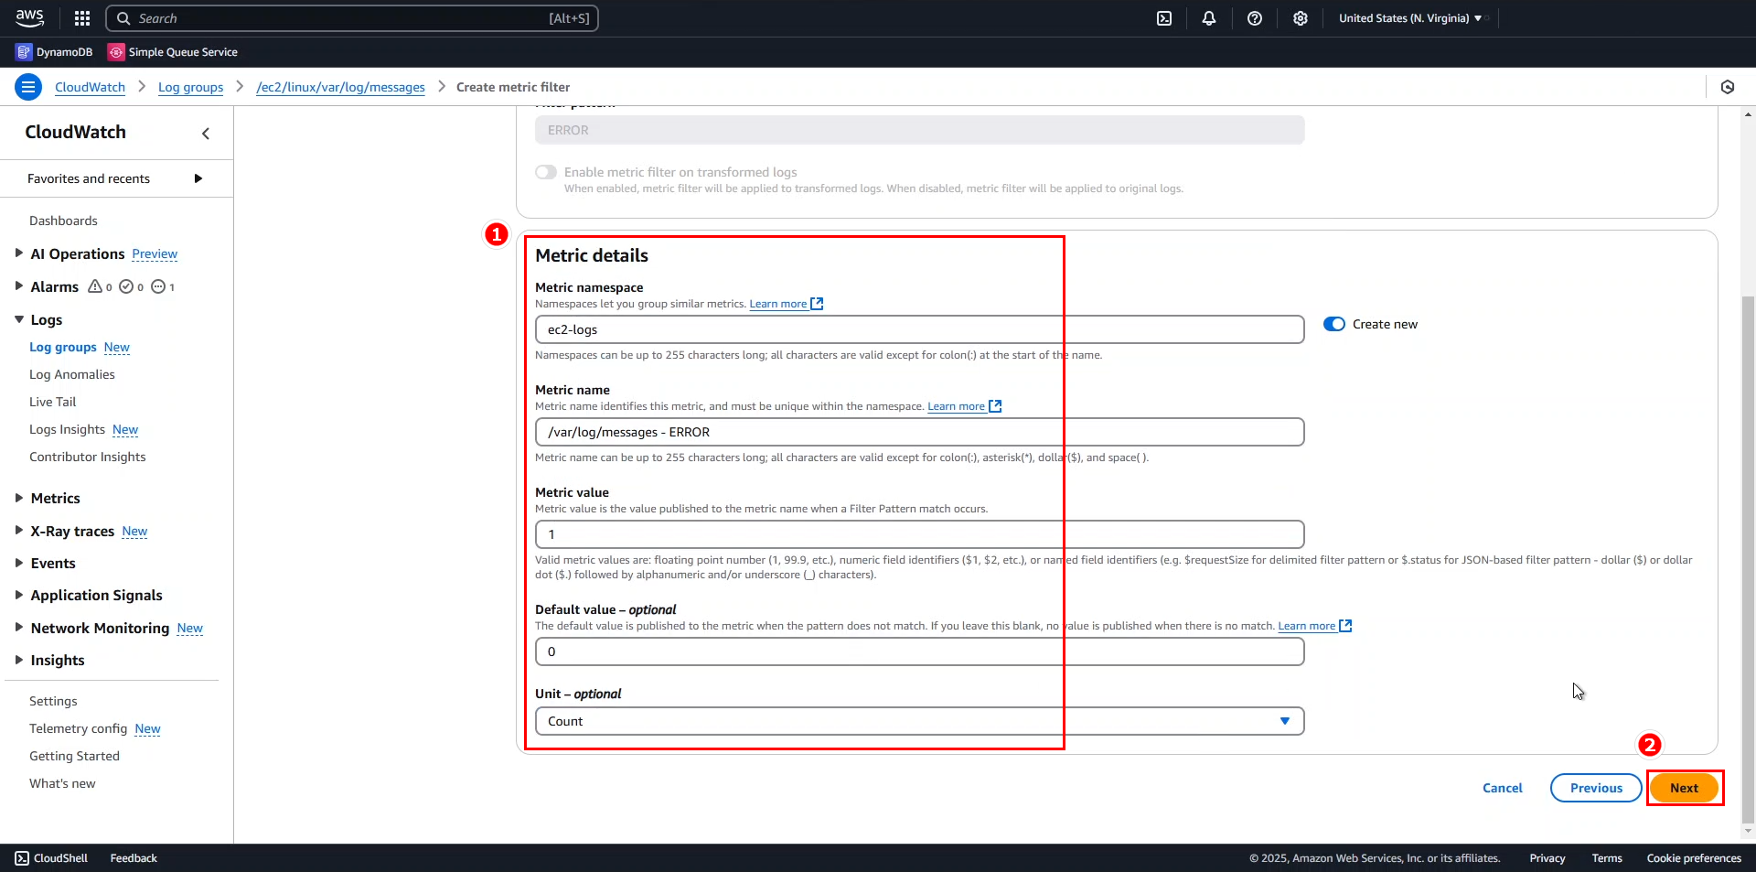The width and height of the screenshot is (1756, 872).
Task: Open Learn more link beside Metric namespace
Action: (778, 304)
